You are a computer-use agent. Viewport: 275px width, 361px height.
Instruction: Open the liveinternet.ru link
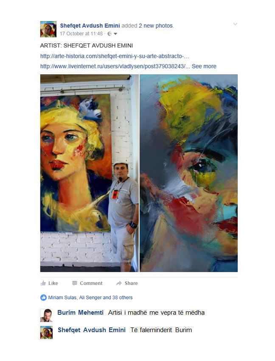(115, 66)
